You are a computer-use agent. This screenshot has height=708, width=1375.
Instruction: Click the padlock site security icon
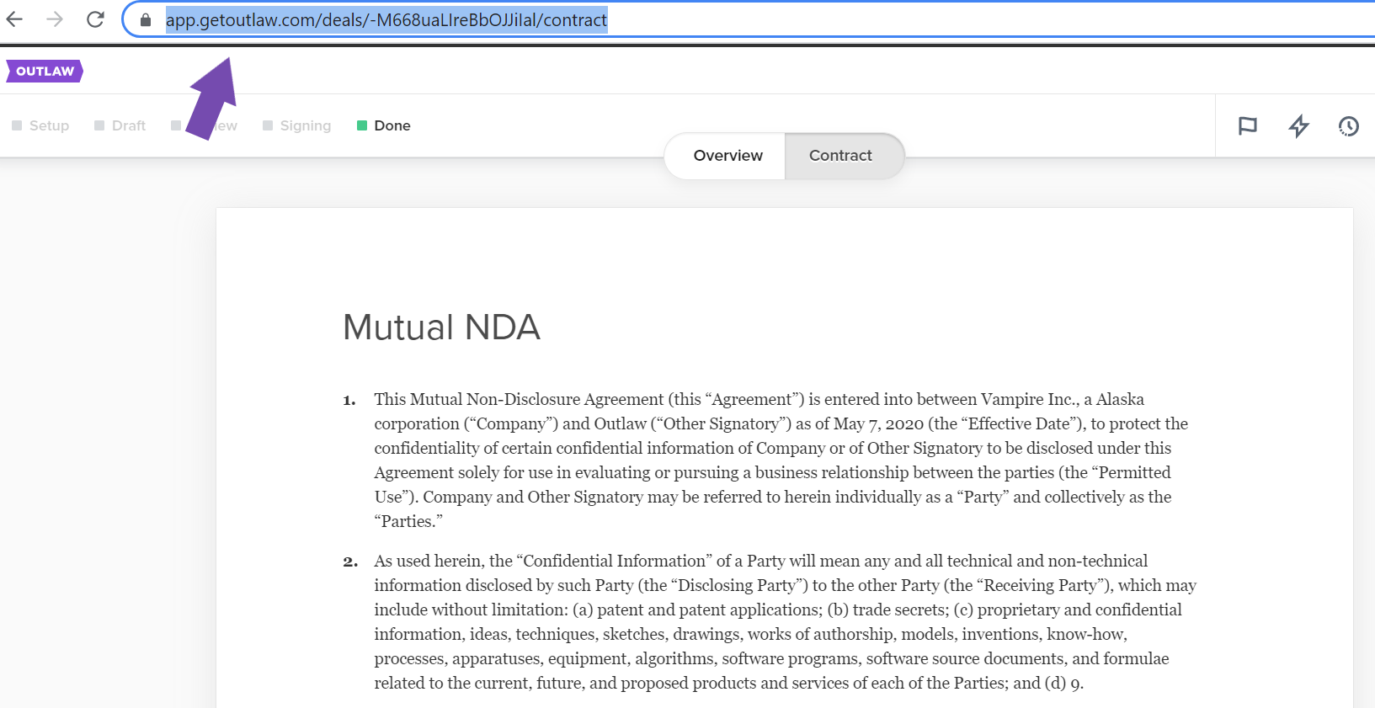click(x=146, y=20)
